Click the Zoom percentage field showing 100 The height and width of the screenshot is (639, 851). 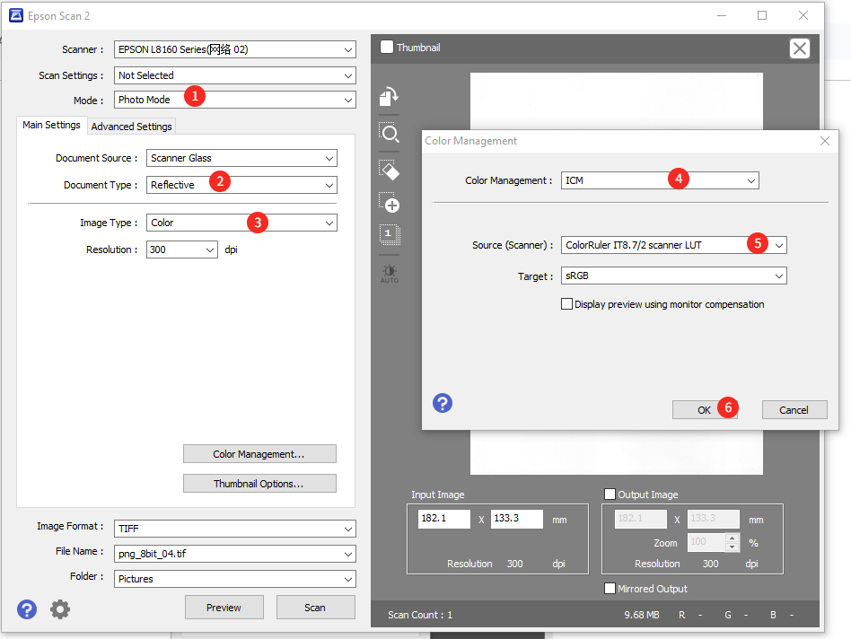pyautogui.click(x=707, y=542)
